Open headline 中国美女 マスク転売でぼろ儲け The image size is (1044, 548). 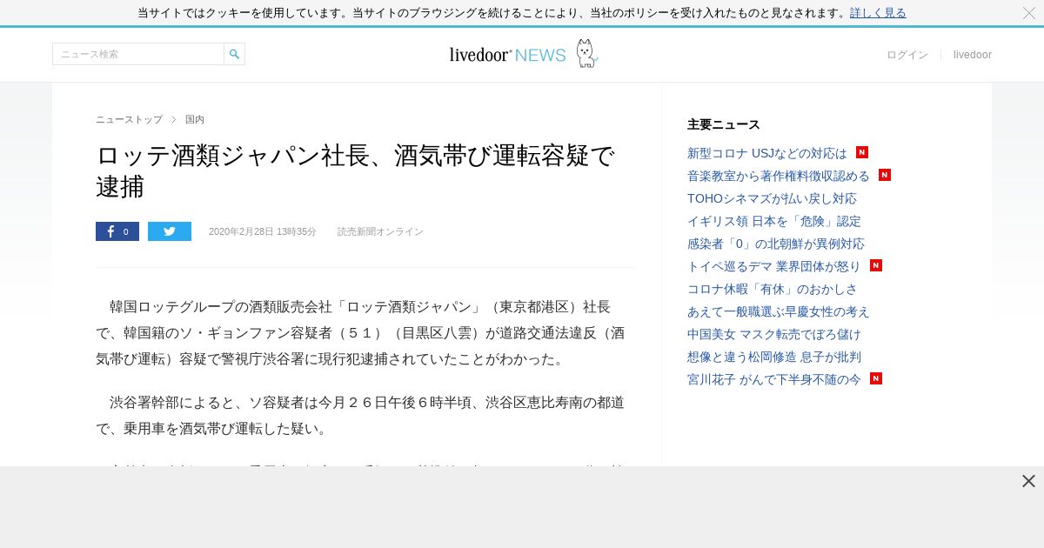coord(774,334)
